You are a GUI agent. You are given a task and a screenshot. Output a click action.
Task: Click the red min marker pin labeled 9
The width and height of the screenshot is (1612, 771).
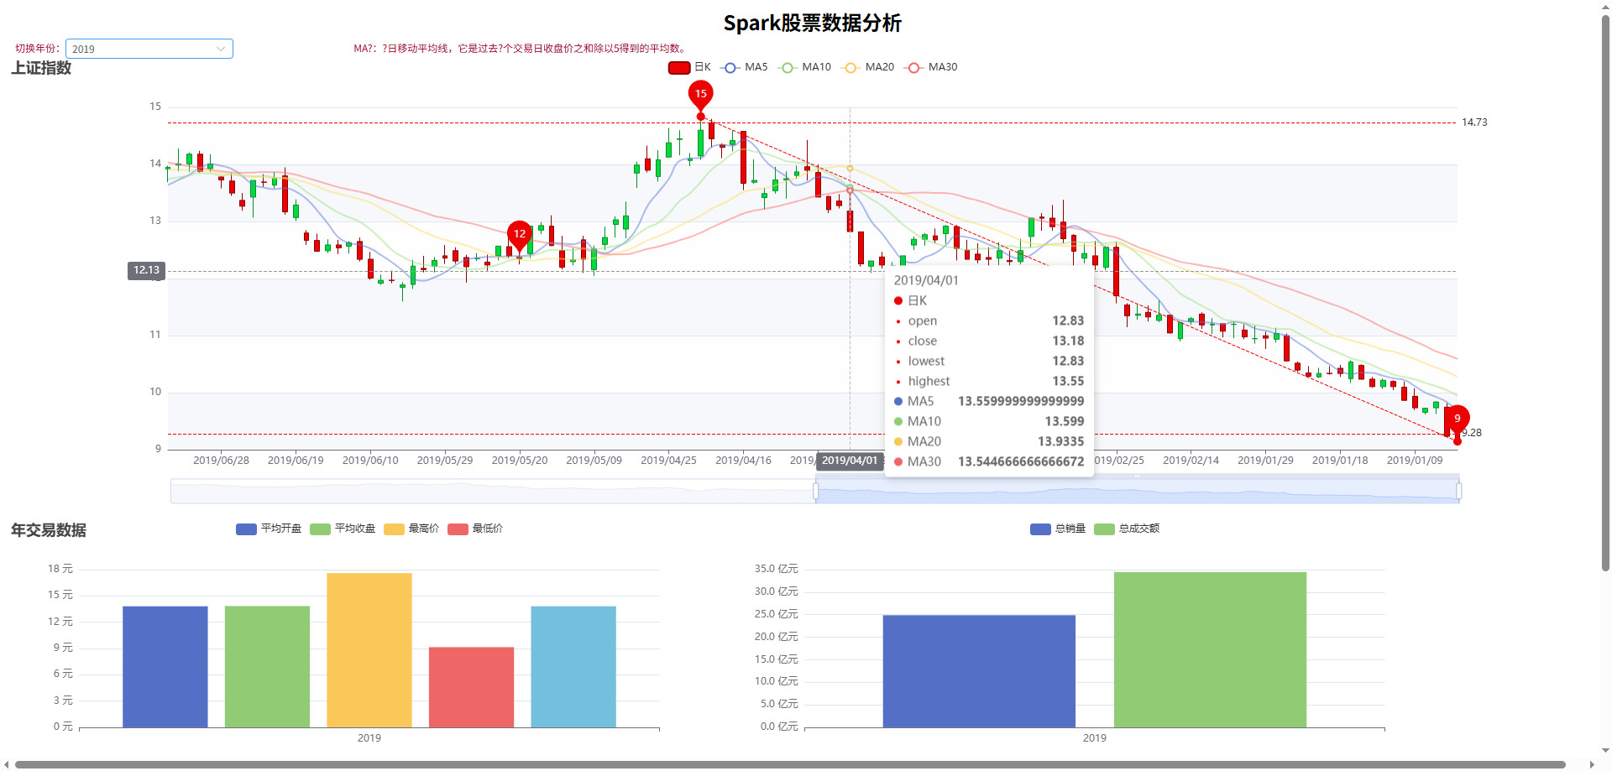[1458, 420]
